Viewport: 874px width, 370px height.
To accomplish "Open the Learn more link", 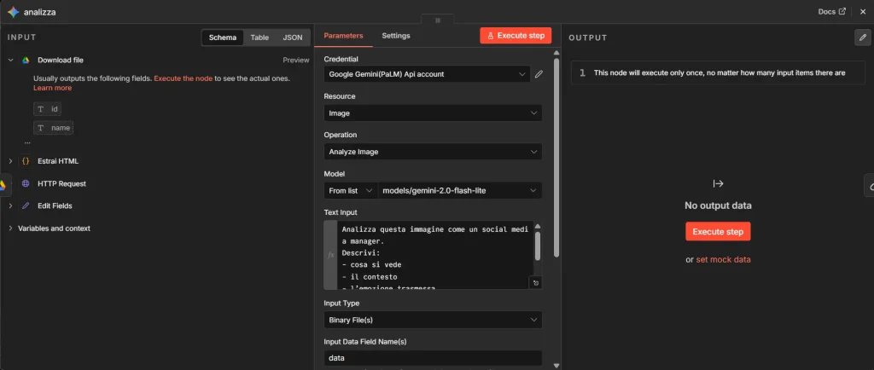I will point(52,88).
